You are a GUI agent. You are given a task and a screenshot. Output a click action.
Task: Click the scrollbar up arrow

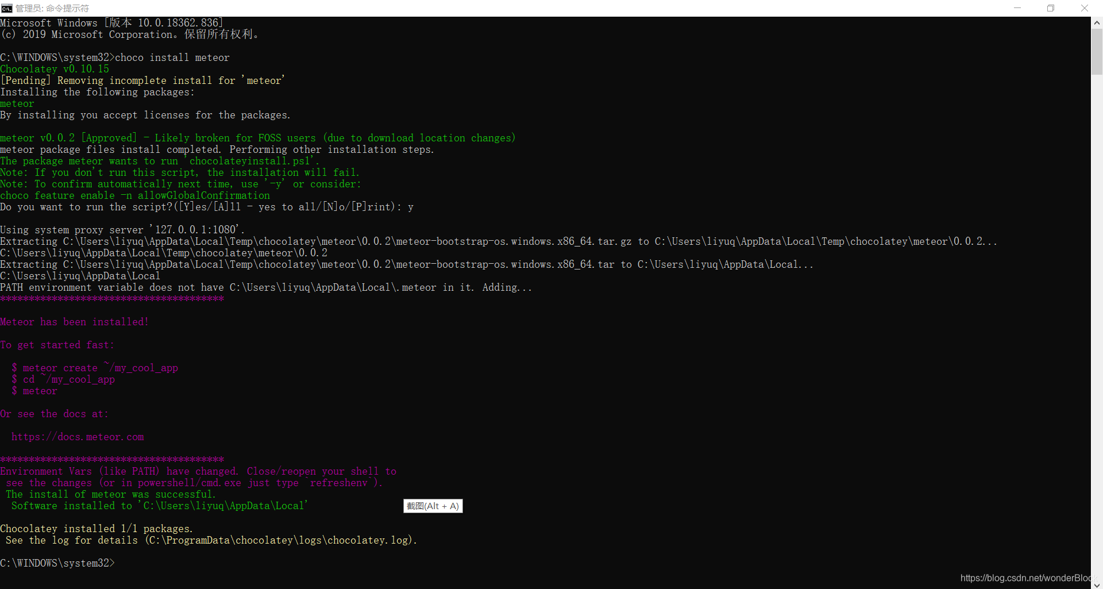(x=1097, y=23)
